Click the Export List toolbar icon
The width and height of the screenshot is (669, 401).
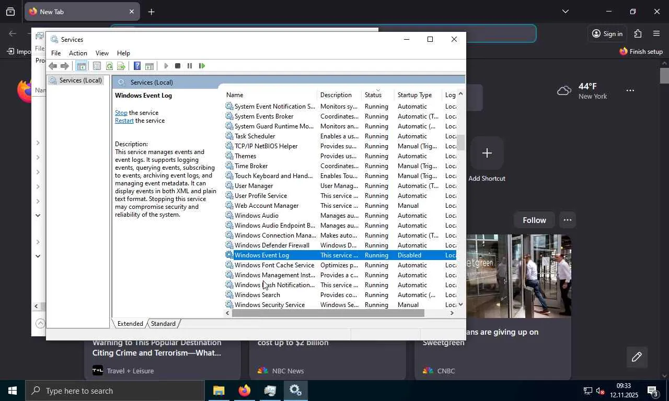(x=121, y=66)
